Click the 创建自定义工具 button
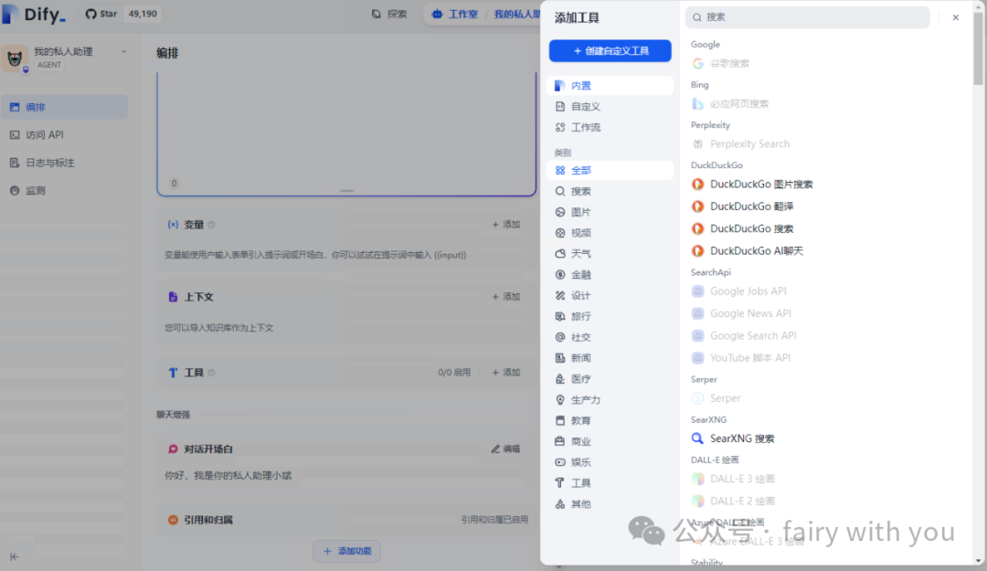The height and width of the screenshot is (571, 987). pos(610,51)
